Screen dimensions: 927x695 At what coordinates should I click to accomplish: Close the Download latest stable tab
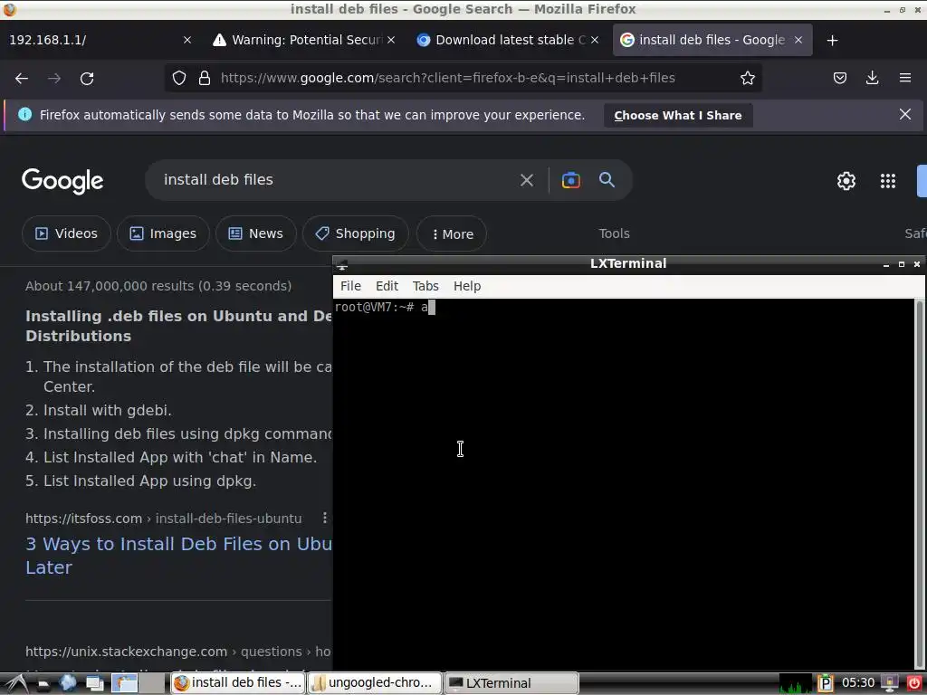tap(595, 40)
